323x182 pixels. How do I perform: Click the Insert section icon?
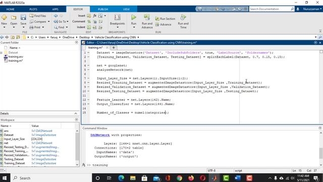89,16
